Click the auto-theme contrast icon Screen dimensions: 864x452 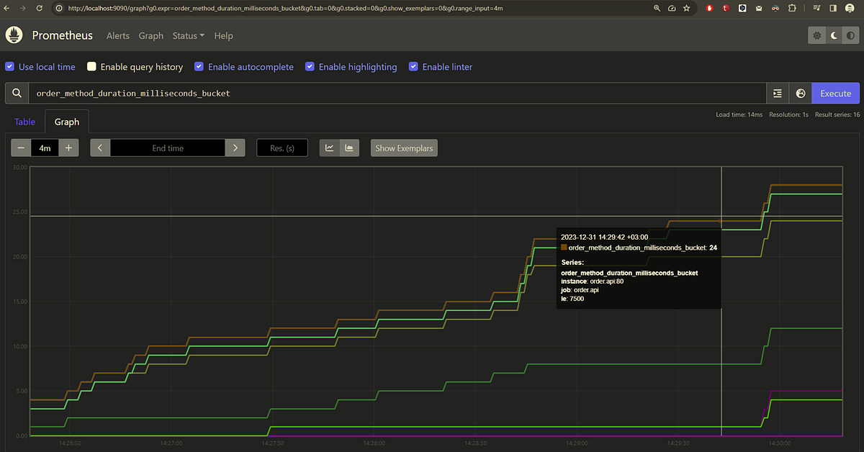850,35
